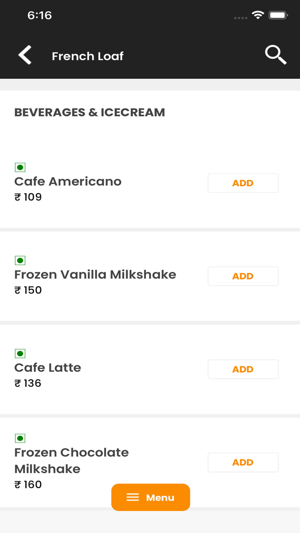Tap the veg indicator on Cafe Latte

click(20, 353)
